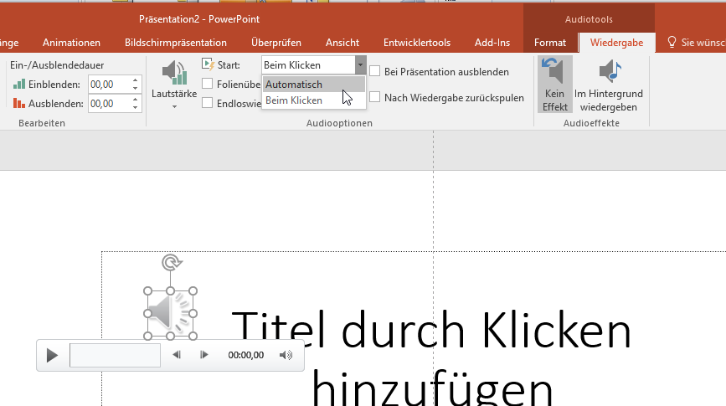This screenshot has width=726, height=406.
Task: Open the Lautstärke volume menu
Action: click(x=174, y=85)
